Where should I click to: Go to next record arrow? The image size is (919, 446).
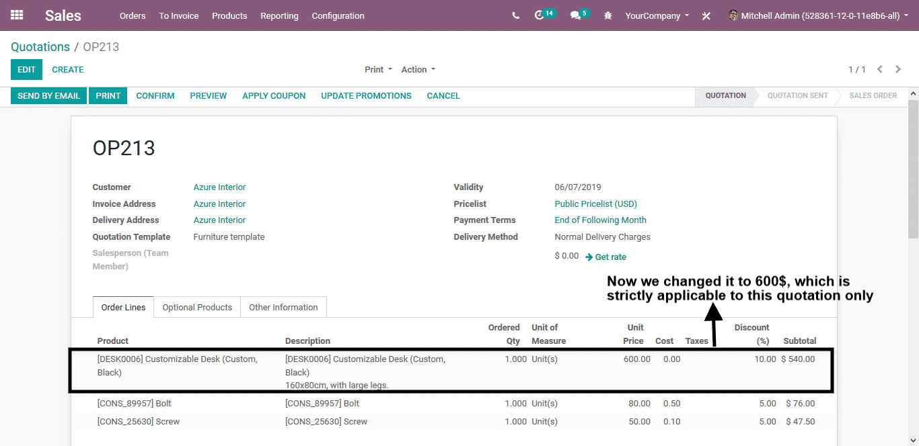click(898, 69)
